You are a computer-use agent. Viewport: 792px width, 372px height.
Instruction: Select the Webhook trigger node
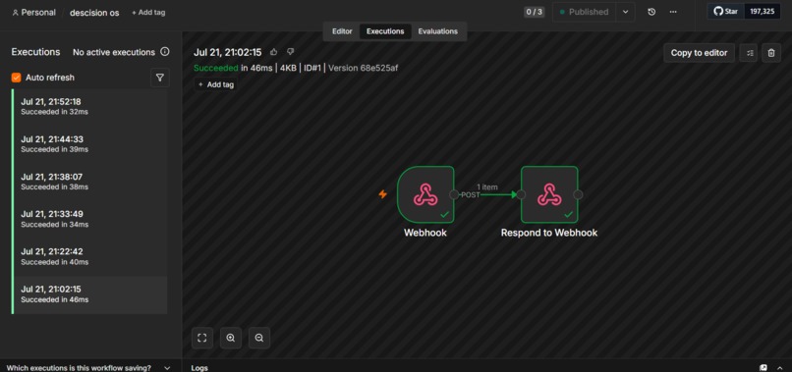[x=425, y=194]
